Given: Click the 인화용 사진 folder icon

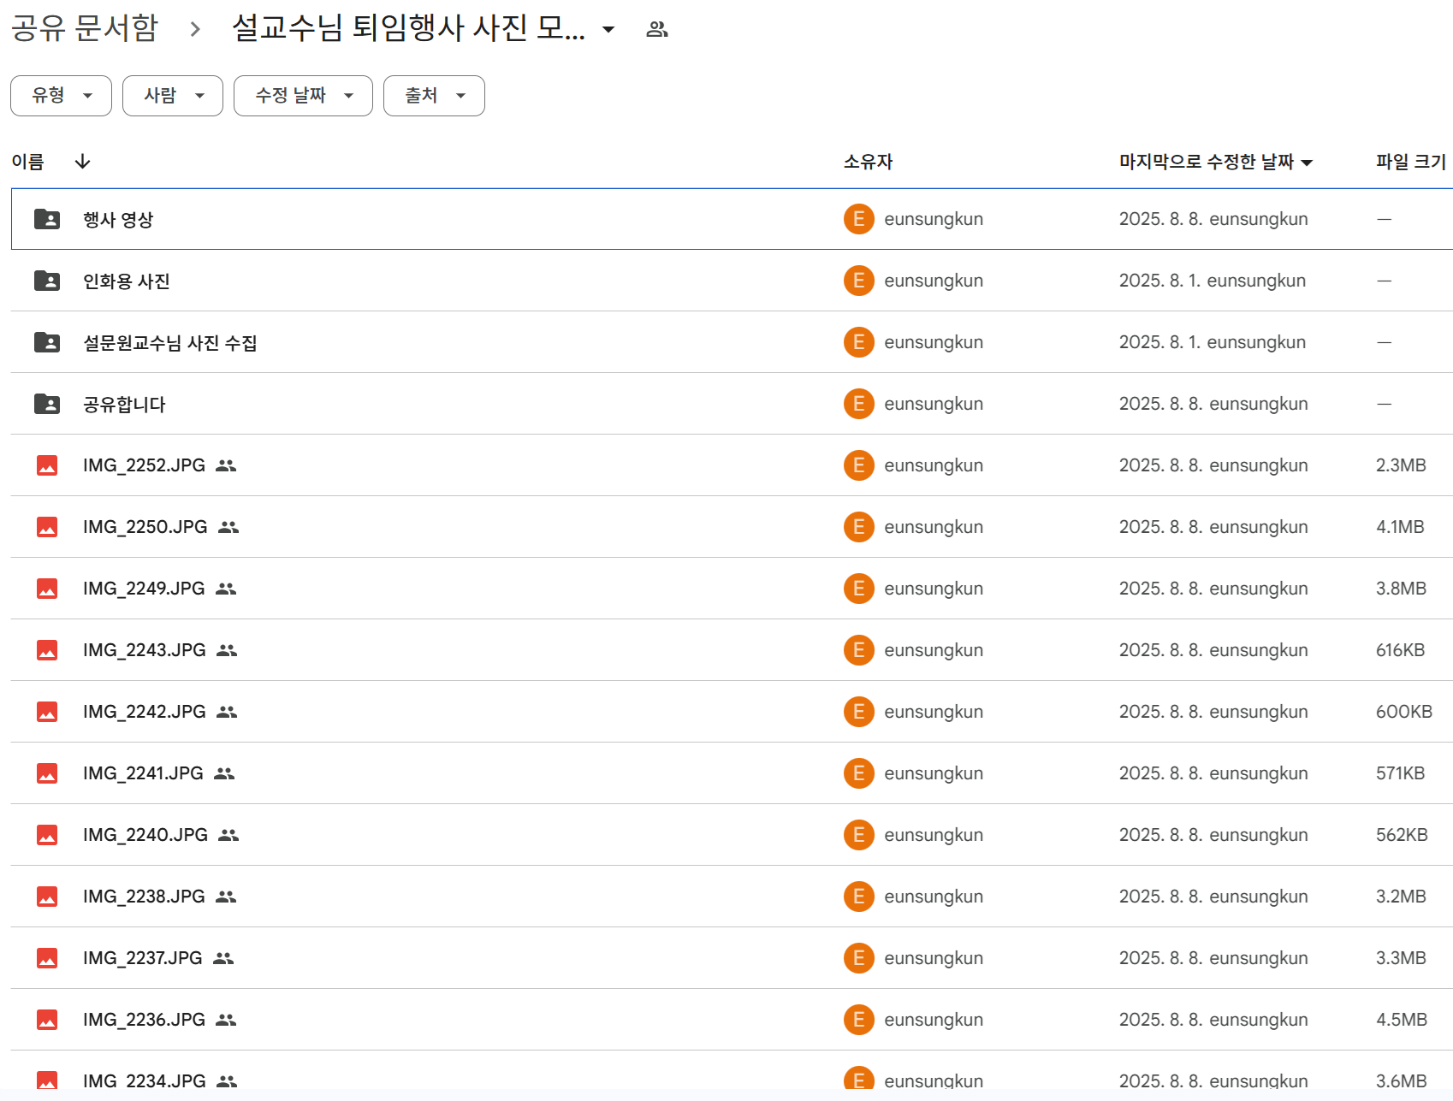Looking at the screenshot, I should tap(47, 281).
